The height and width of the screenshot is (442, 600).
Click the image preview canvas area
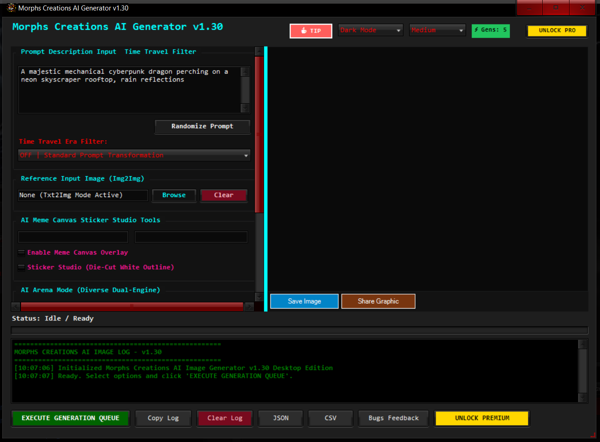[x=428, y=169]
